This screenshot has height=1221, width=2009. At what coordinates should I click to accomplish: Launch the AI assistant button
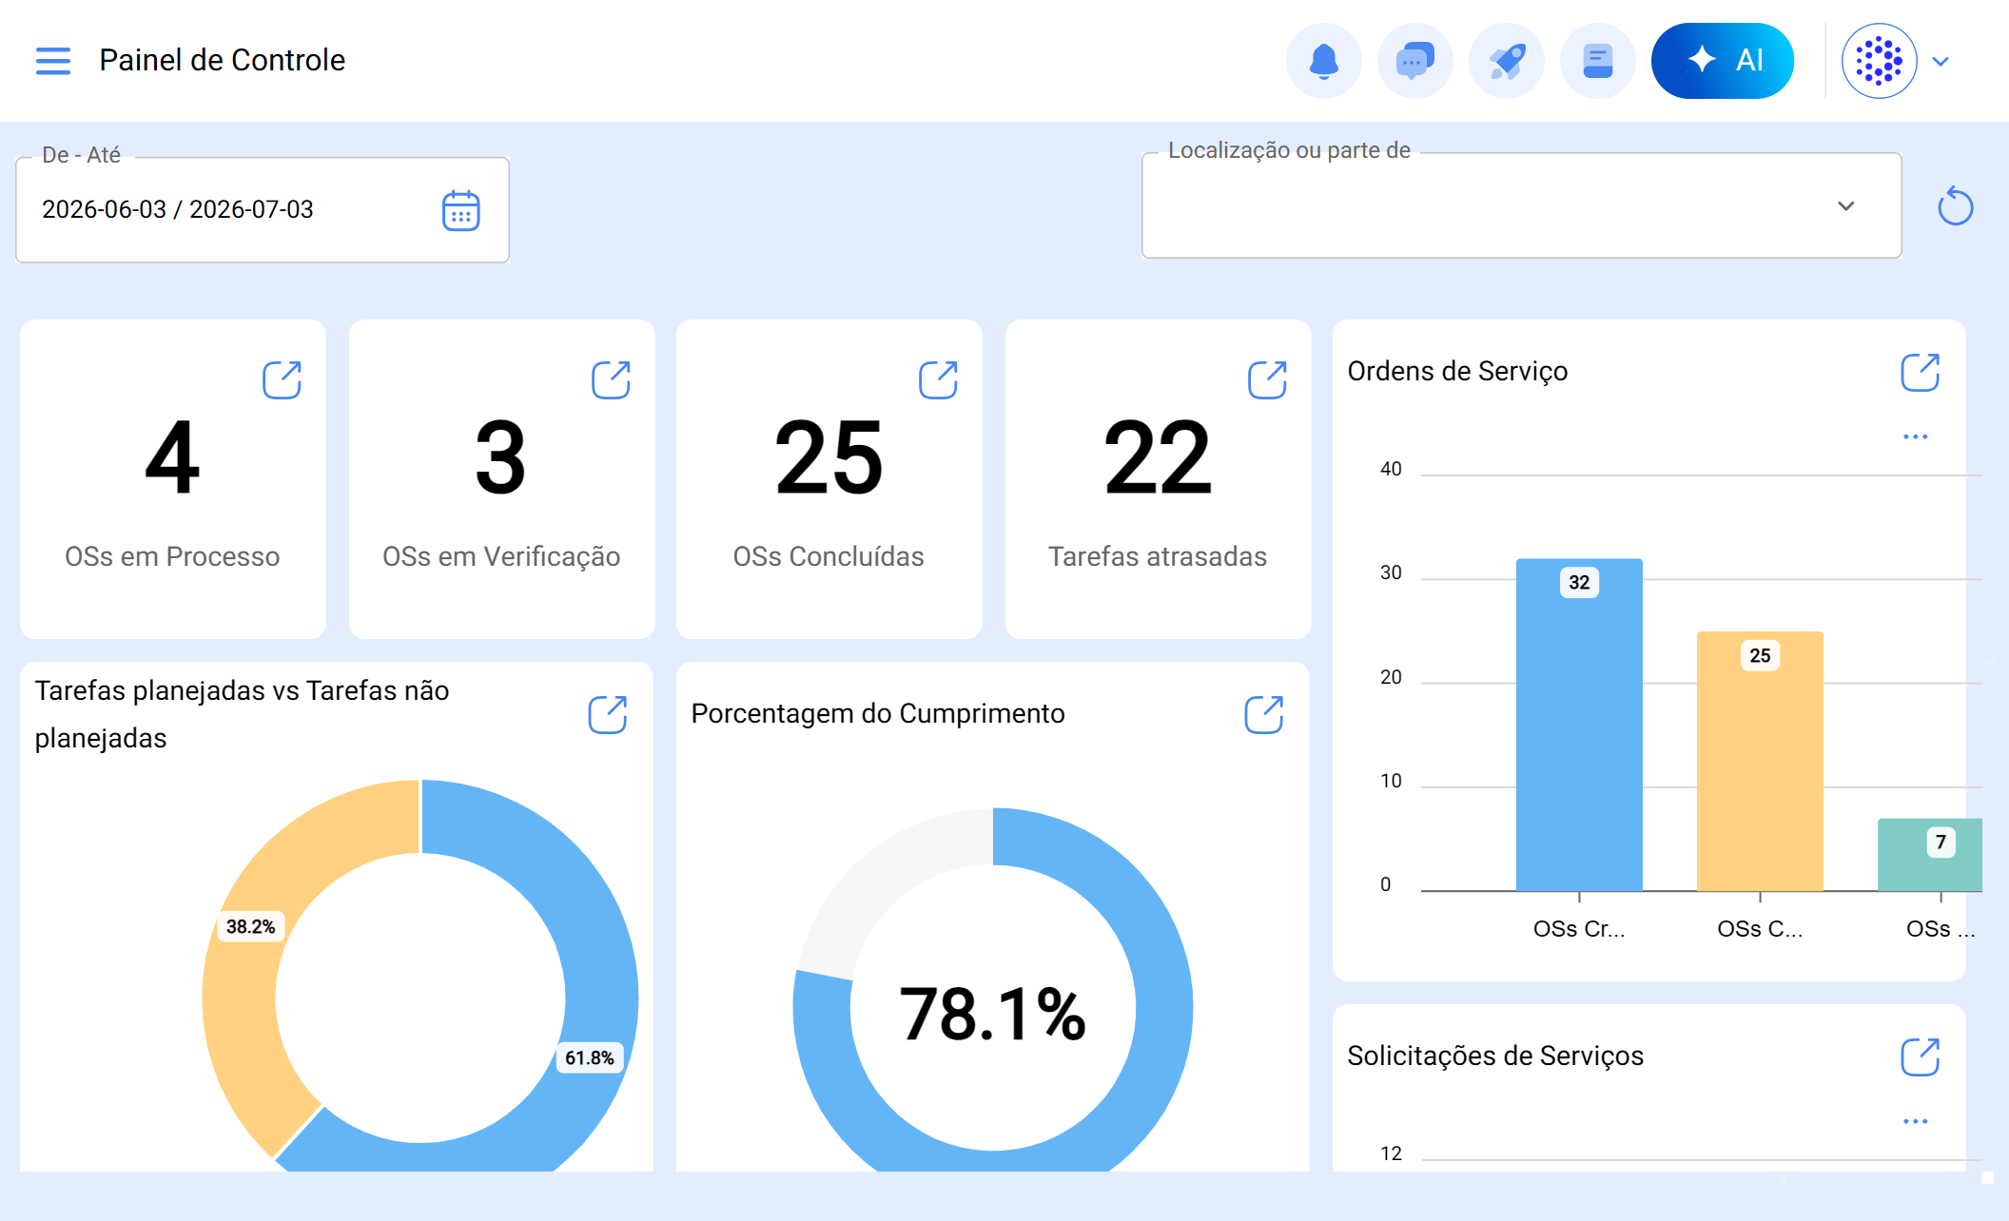click(x=1723, y=61)
